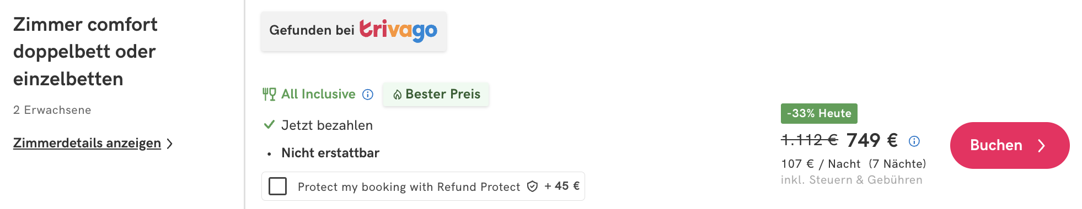Tick the Refund Protect checkbox
1082x209 pixels.
click(x=278, y=186)
